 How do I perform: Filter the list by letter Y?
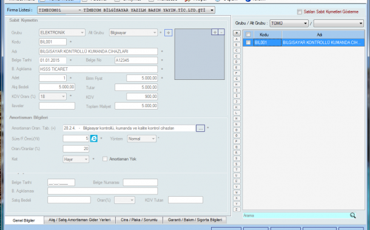point(237,203)
